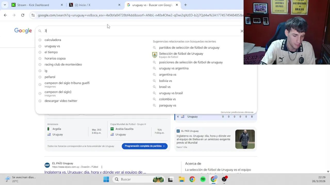Image resolution: width=330 pixels, height=185 pixels.
Task: Open OBS Studio from taskbar
Action: 225,179
